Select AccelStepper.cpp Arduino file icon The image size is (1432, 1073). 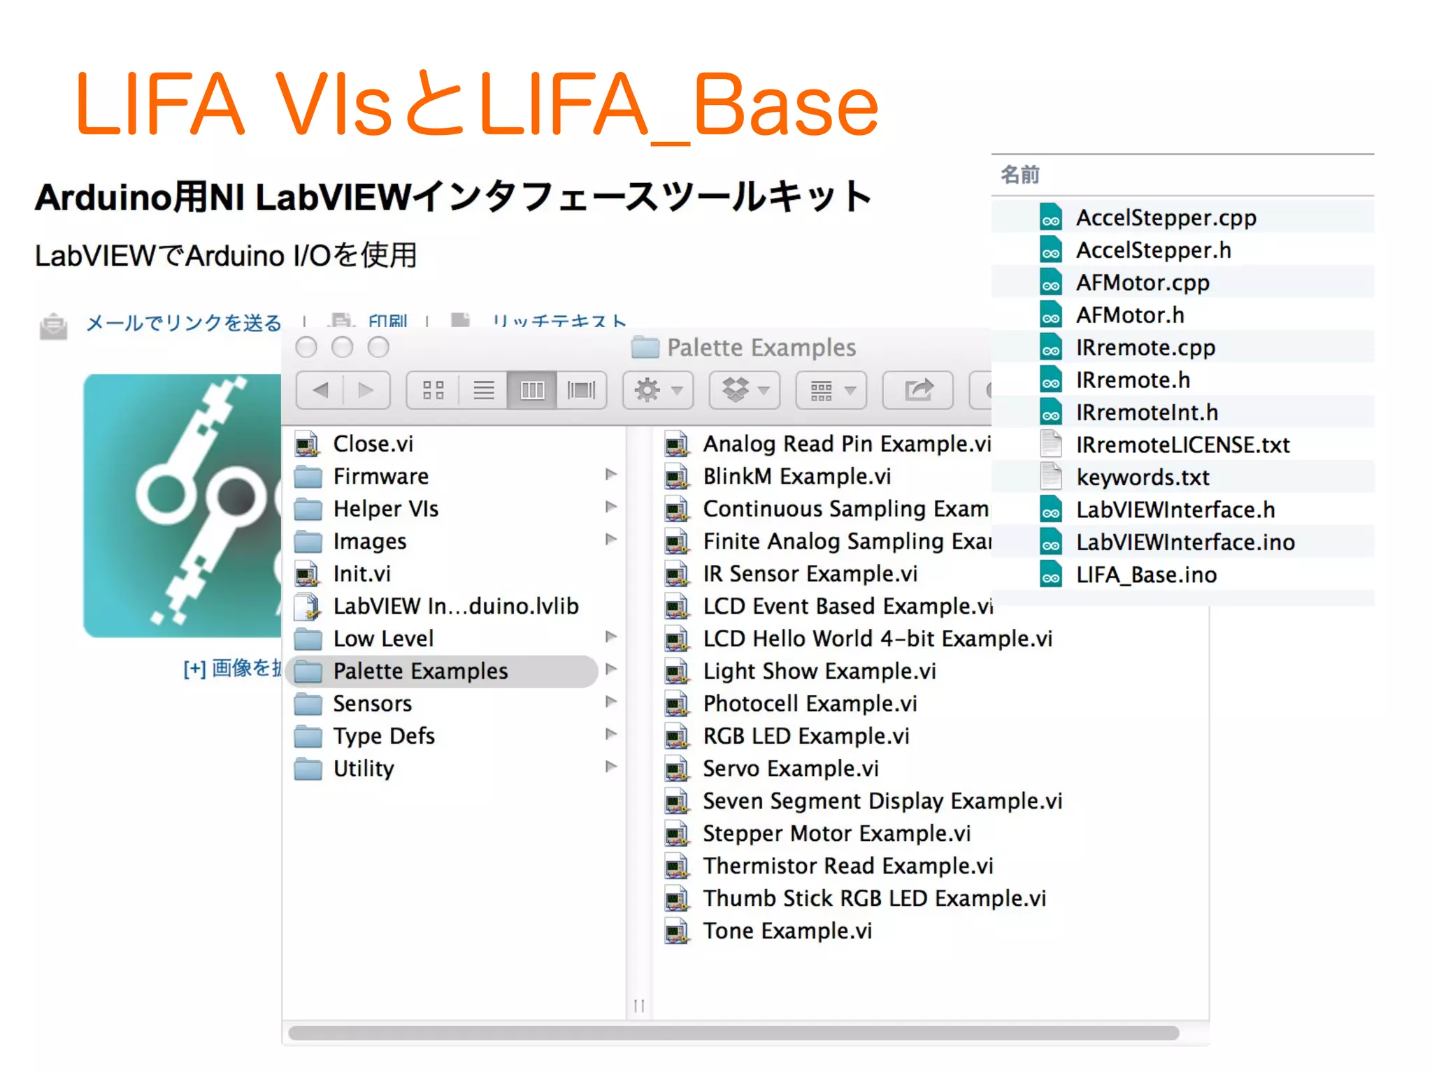tap(1051, 217)
